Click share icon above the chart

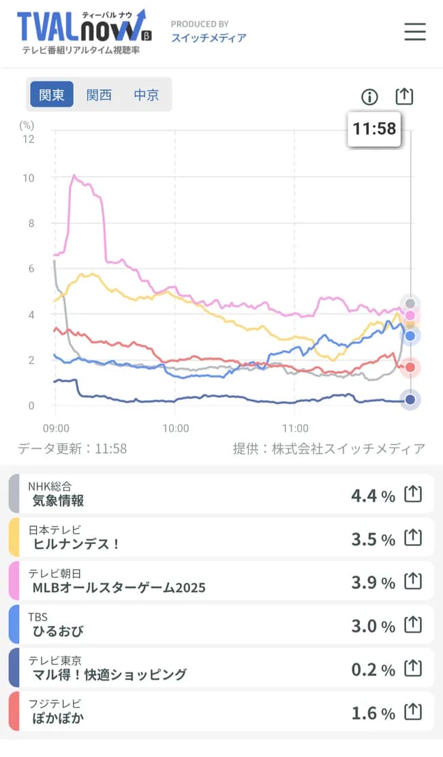[404, 97]
